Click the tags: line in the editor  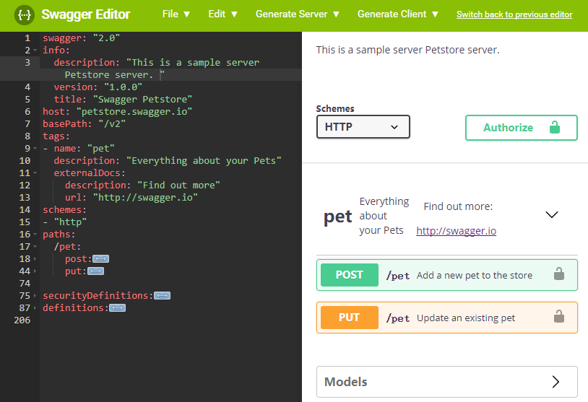[x=56, y=136]
